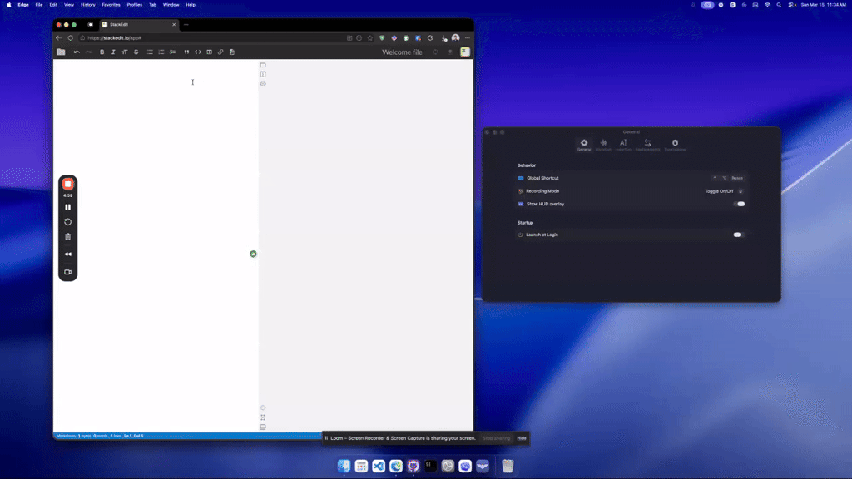Pause the Loom recording
852x479 pixels.
68,207
